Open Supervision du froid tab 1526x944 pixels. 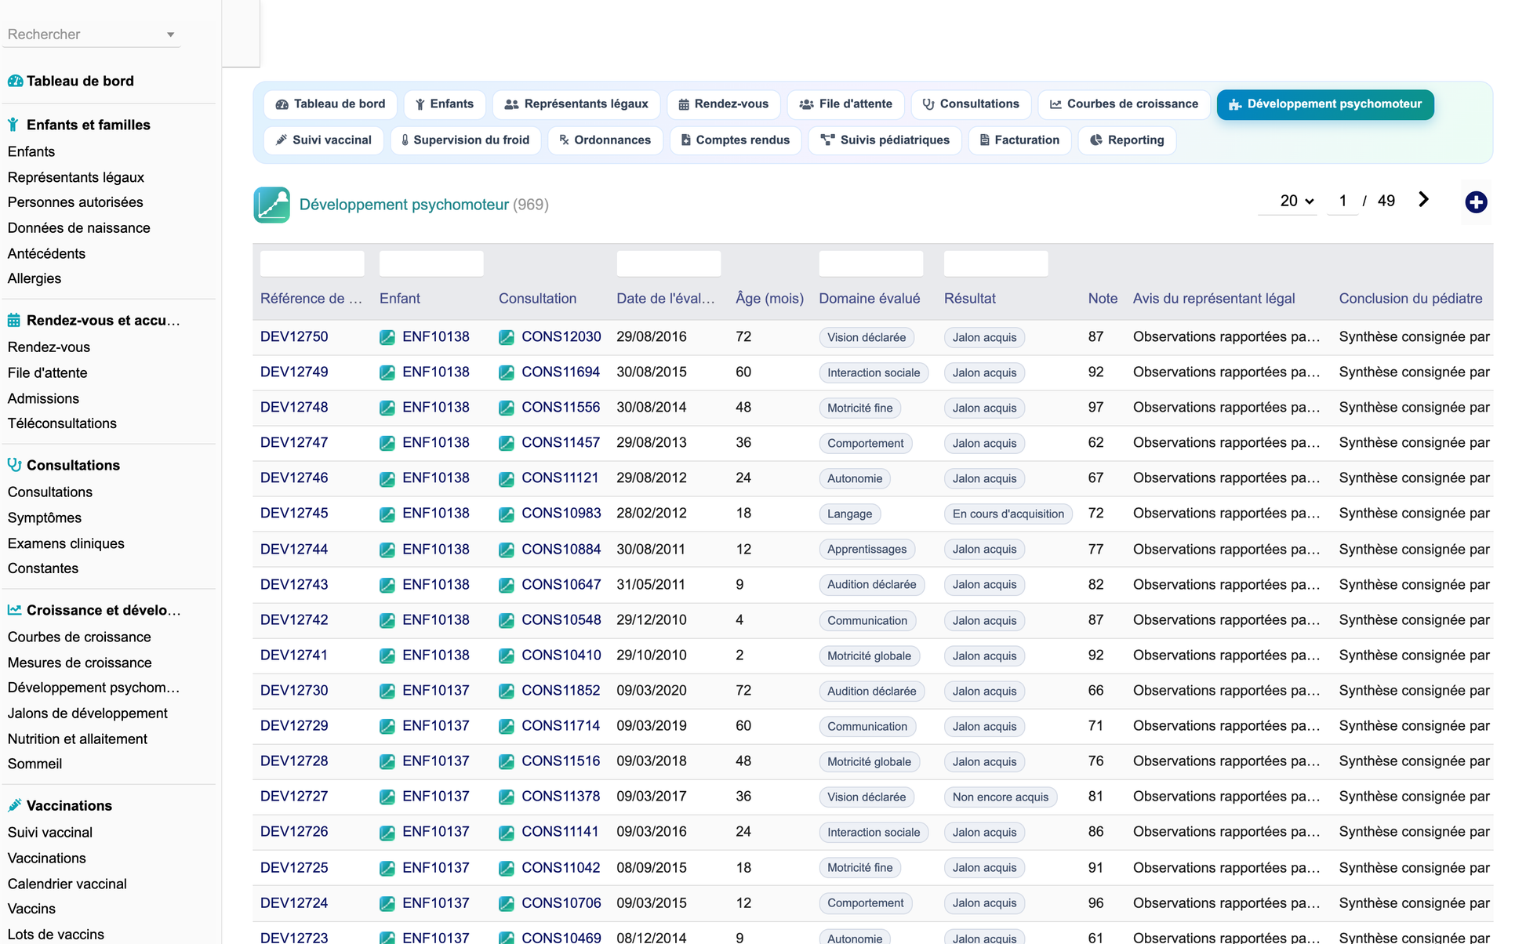pos(465,140)
